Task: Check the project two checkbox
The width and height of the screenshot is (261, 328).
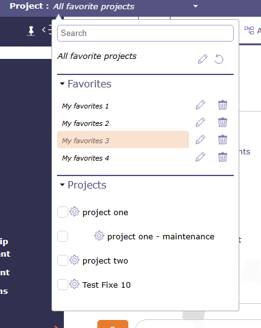Action: coord(63,260)
